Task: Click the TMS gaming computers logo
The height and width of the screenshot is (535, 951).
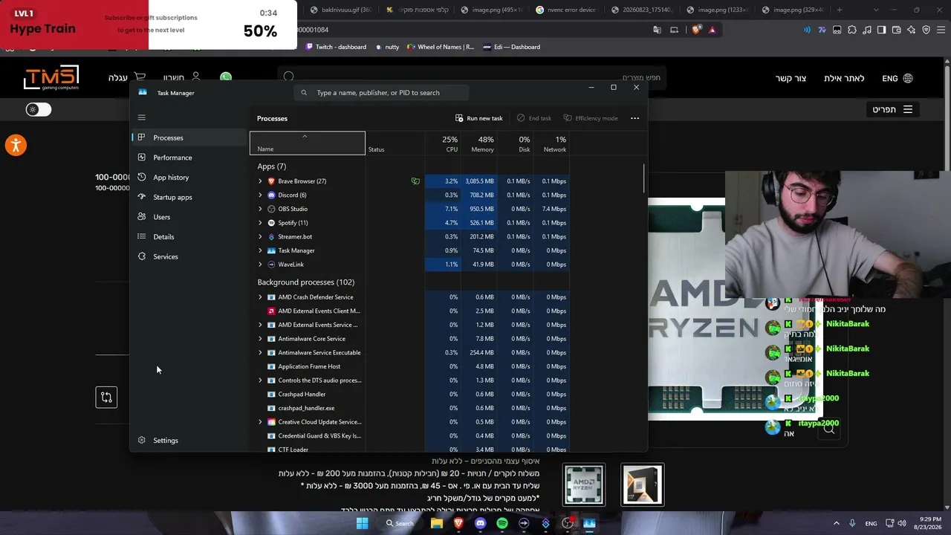Action: [x=51, y=78]
